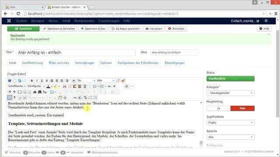Undo the last edit in editor
Viewport: 280px width, 157px height.
coord(19,81)
